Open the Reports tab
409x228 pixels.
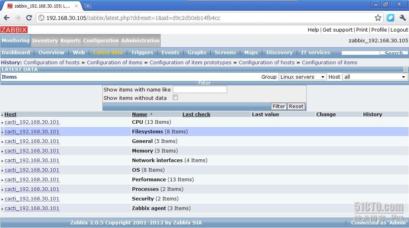(x=70, y=41)
